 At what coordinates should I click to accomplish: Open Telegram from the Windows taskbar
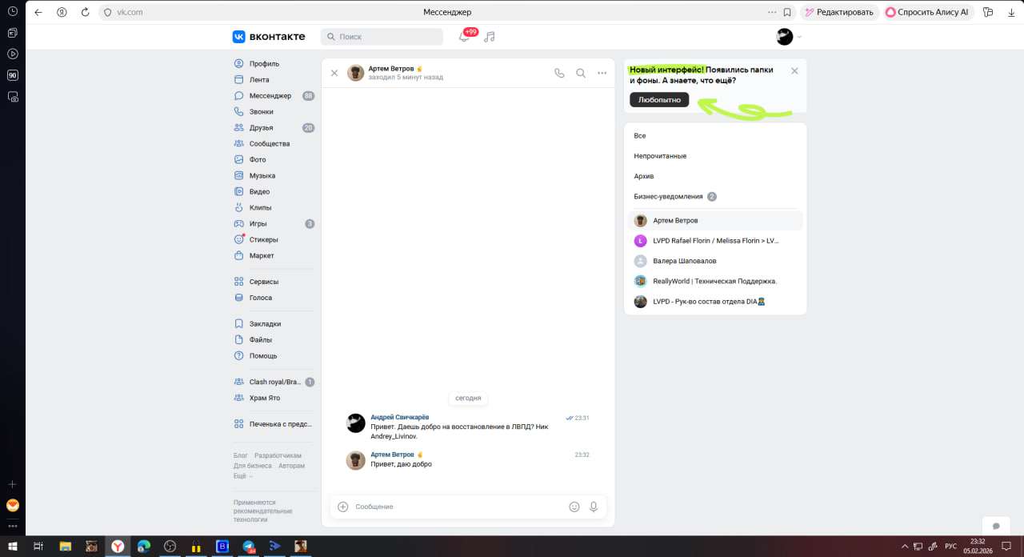[248, 547]
